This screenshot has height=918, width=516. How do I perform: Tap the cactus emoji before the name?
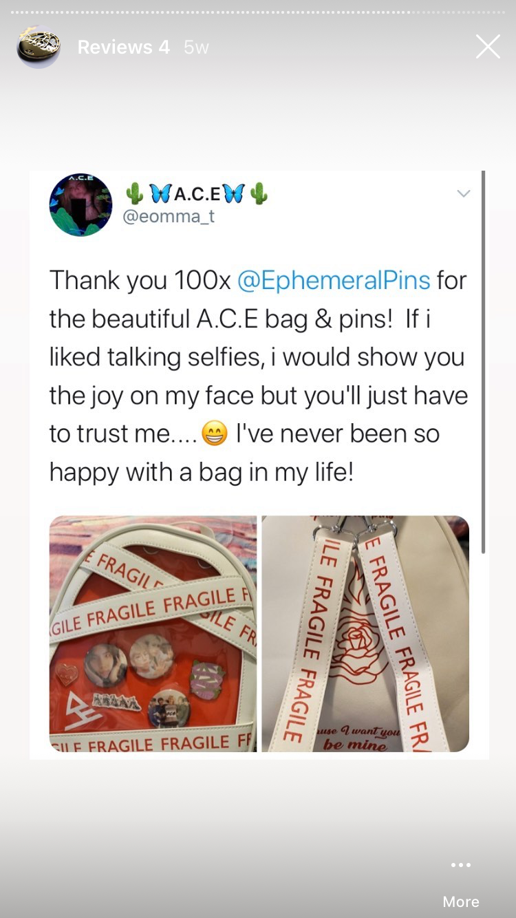(135, 195)
